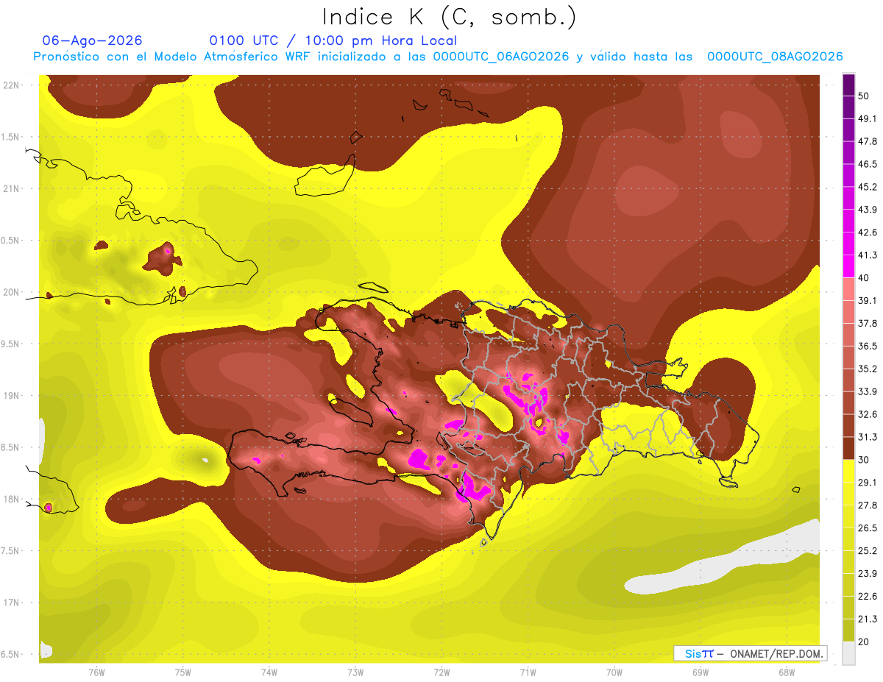Click the legend value "31.3"
The image size is (883, 682).
pyautogui.click(x=868, y=437)
